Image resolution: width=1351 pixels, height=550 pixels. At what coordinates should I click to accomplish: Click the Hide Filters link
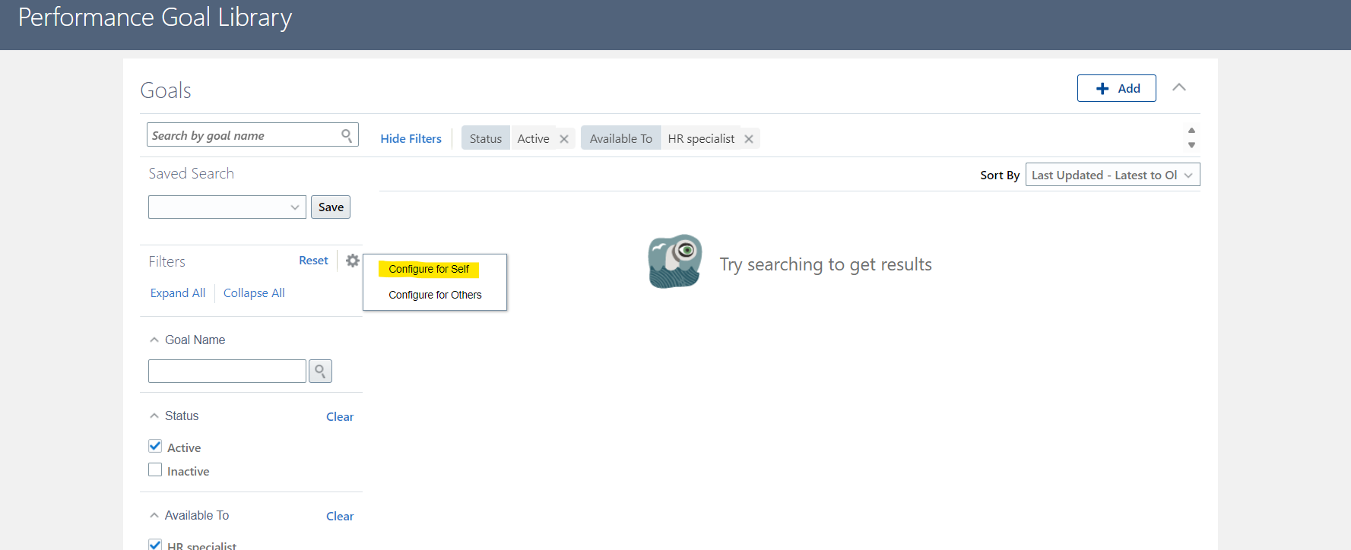click(x=411, y=138)
